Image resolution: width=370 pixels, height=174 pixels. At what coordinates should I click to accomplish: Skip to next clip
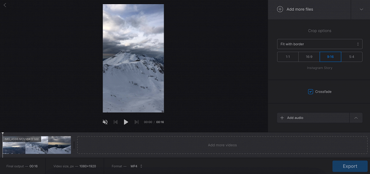pyautogui.click(x=136, y=122)
